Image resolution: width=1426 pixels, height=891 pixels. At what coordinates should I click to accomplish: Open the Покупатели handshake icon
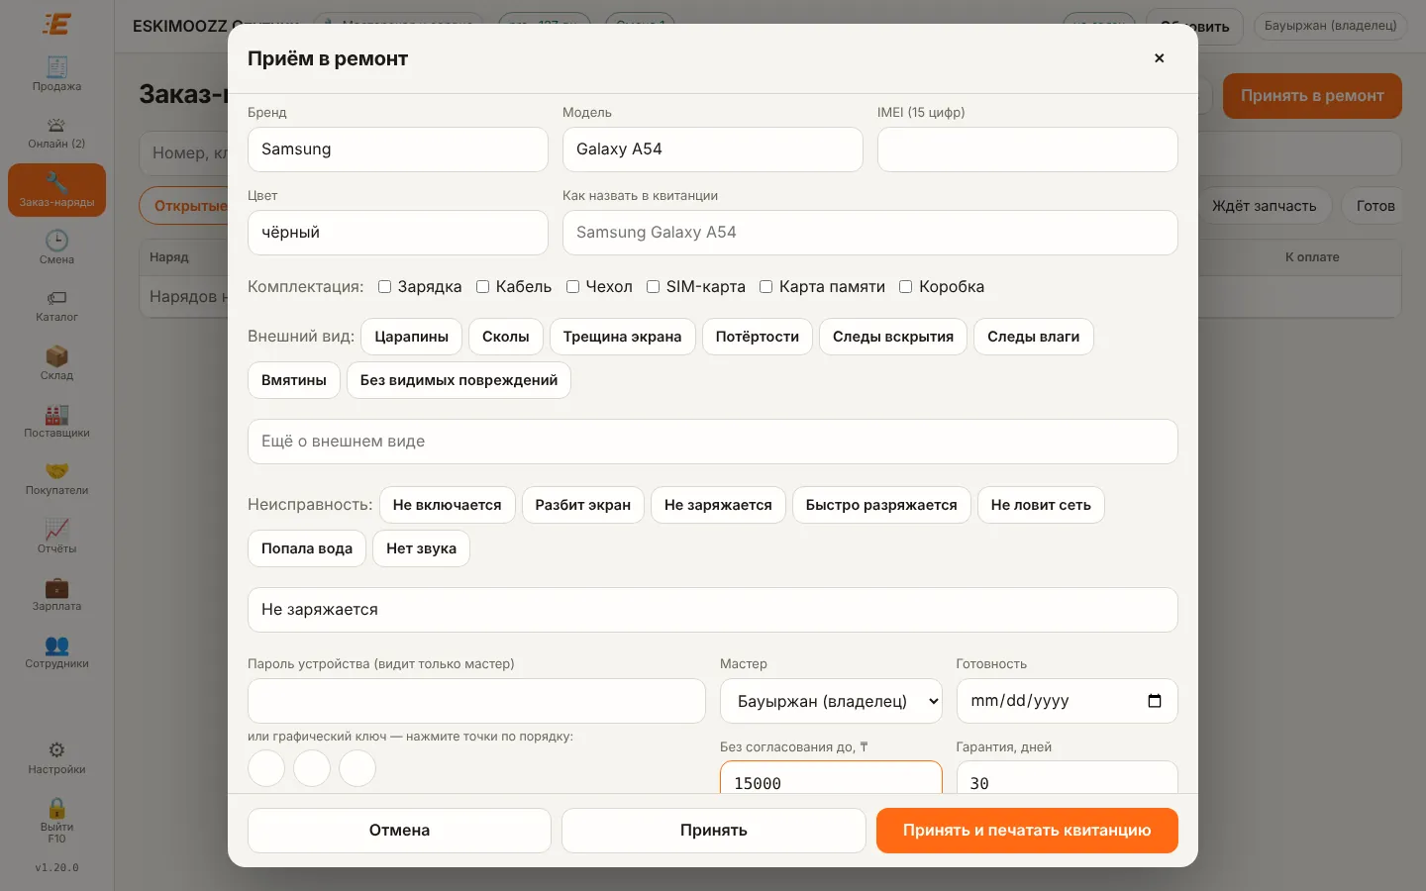(x=56, y=479)
